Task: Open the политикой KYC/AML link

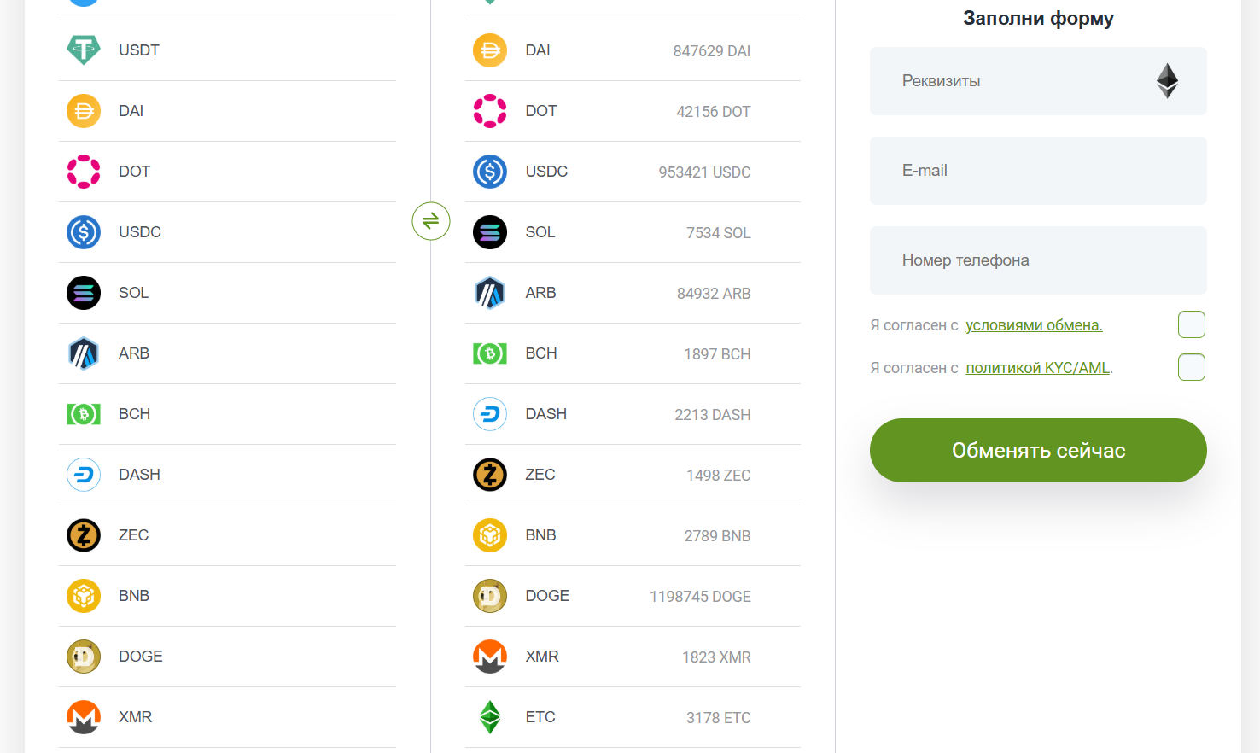Action: pyautogui.click(x=1037, y=368)
